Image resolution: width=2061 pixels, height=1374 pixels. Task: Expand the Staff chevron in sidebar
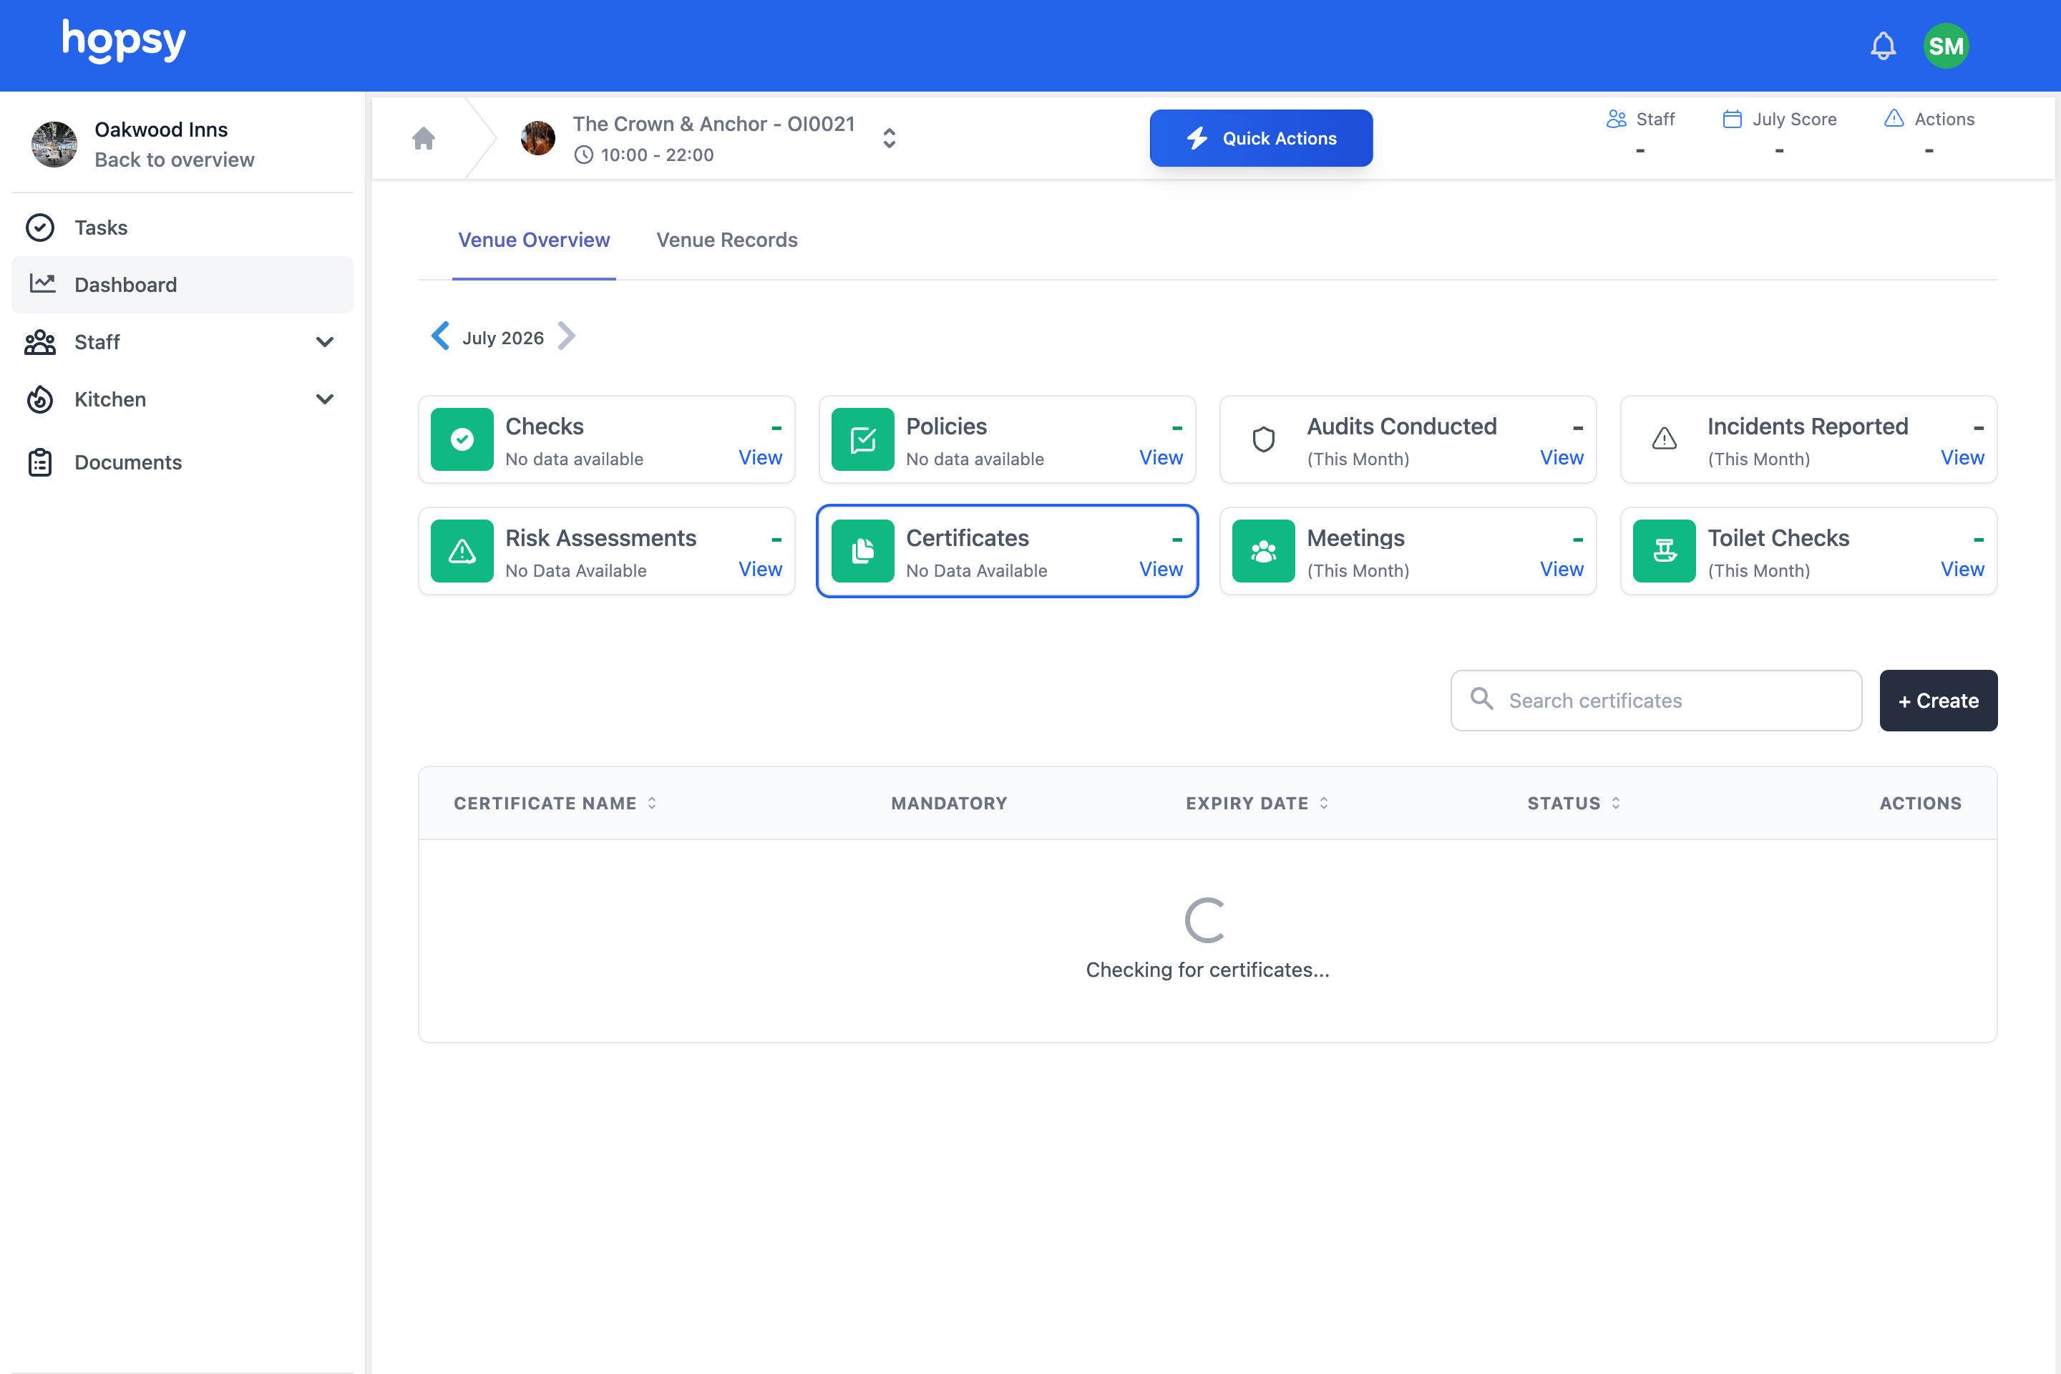pyautogui.click(x=325, y=342)
